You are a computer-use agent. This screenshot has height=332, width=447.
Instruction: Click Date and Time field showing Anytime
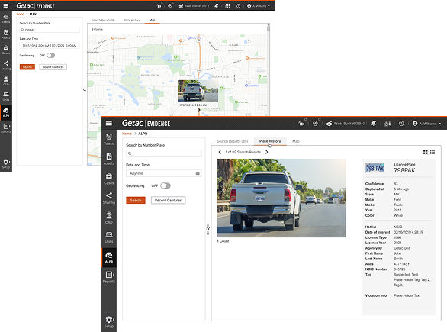164,173
